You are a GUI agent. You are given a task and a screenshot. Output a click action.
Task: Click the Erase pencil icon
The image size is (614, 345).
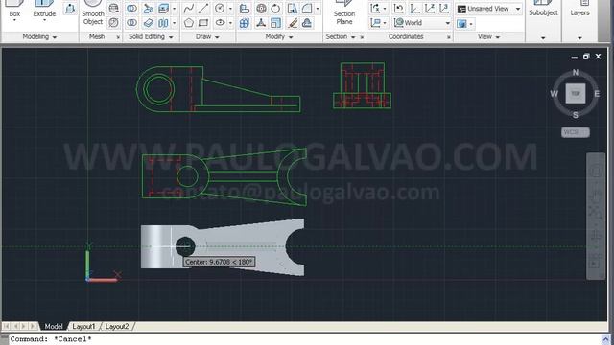point(292,23)
